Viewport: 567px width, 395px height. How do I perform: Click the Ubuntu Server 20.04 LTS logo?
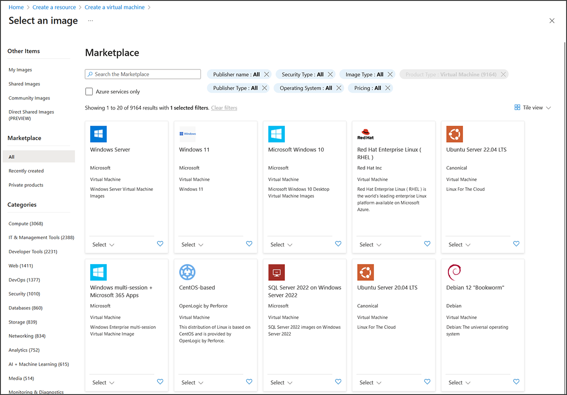click(366, 272)
